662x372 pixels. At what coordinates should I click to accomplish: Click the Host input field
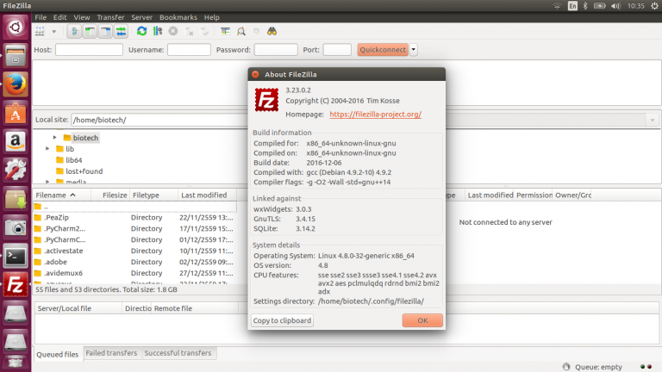(89, 50)
